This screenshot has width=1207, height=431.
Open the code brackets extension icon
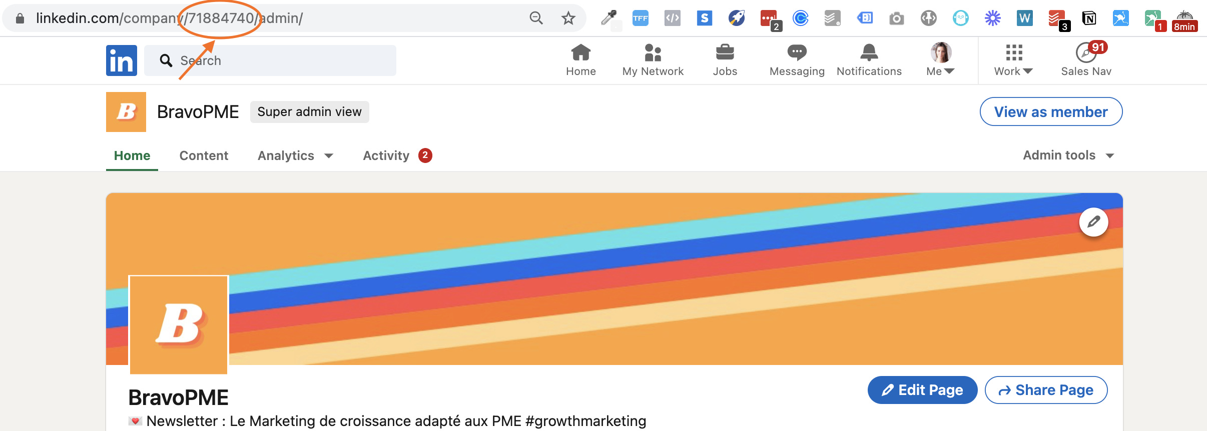(673, 18)
